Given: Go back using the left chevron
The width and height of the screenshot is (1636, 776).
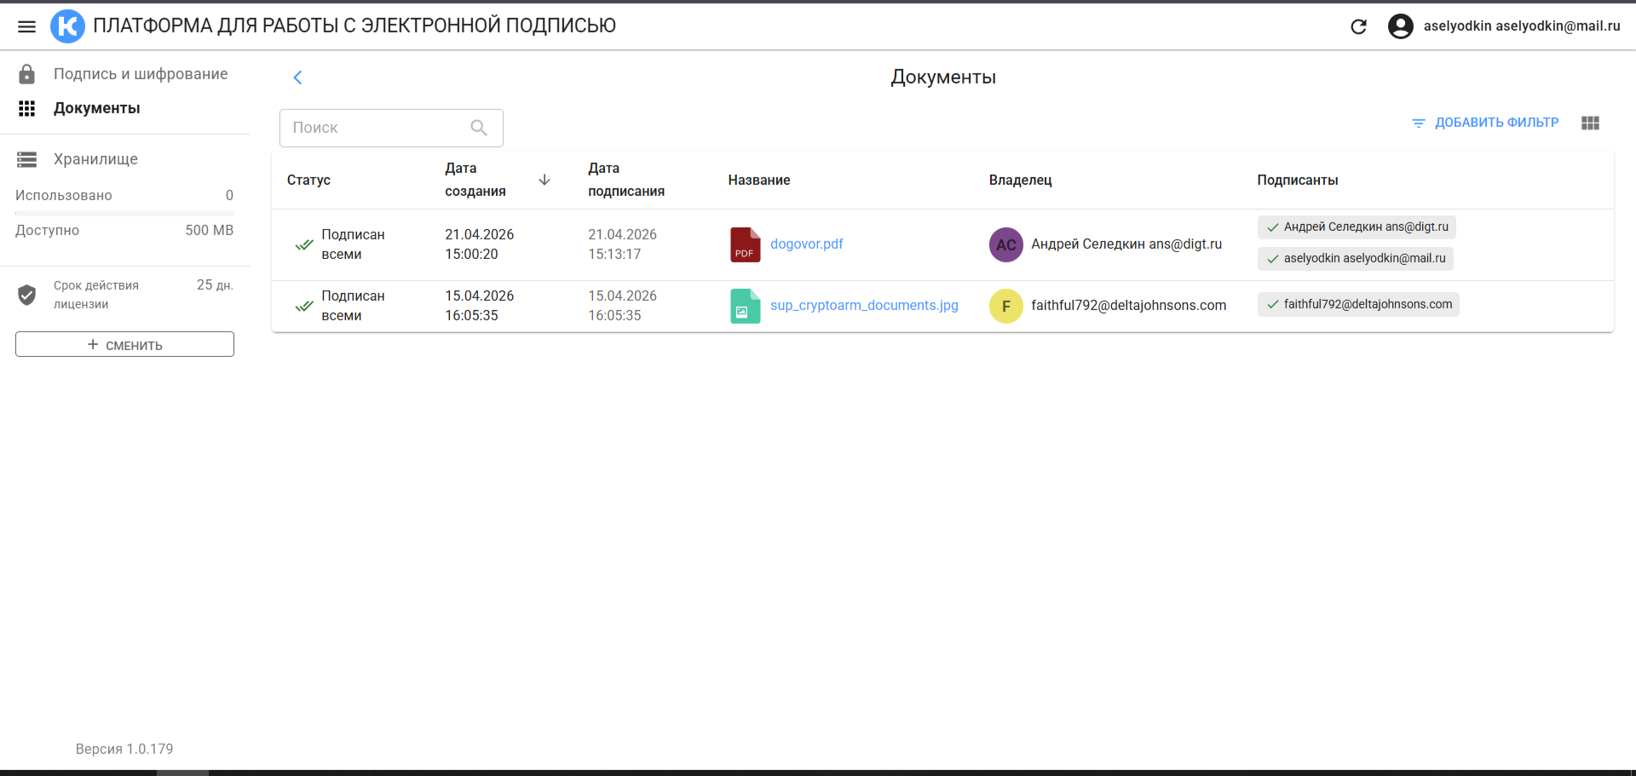Looking at the screenshot, I should pyautogui.click(x=297, y=78).
